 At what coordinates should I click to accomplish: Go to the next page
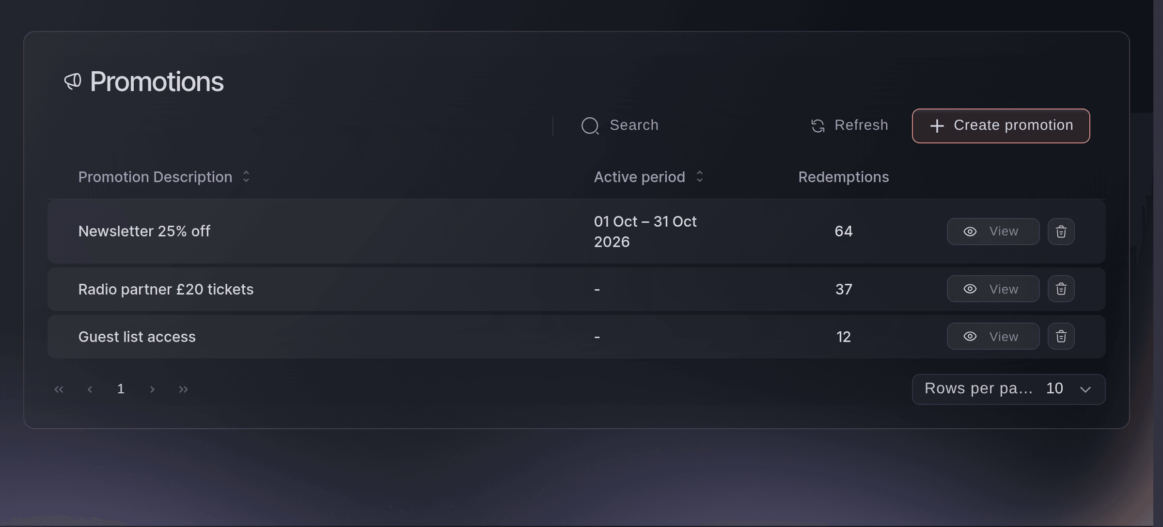[152, 389]
